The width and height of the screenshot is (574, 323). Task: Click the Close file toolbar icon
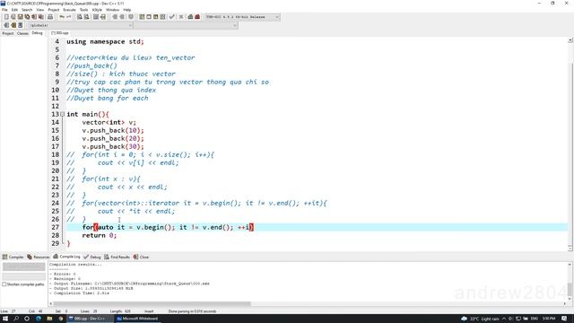34,17
